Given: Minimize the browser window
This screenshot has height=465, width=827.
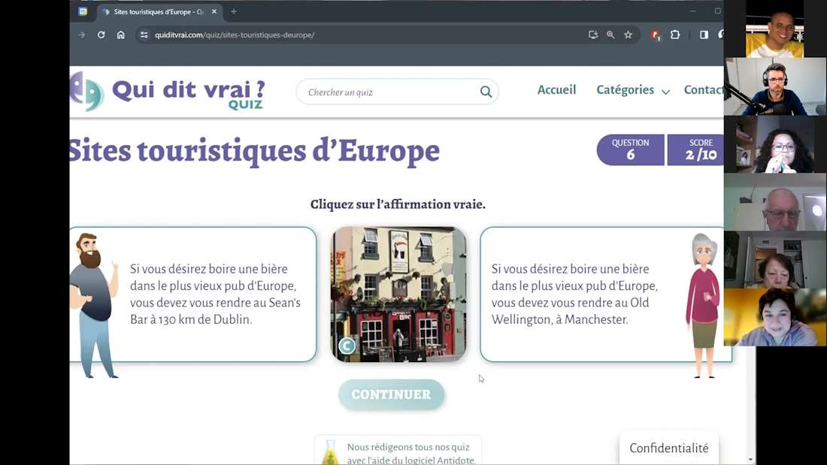Looking at the screenshot, I should (x=692, y=11).
